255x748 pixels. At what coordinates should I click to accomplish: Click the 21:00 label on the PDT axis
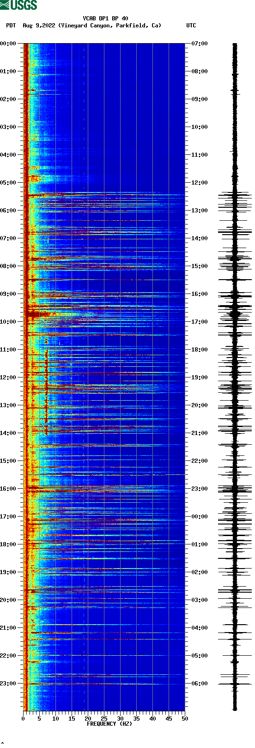coord(8,628)
